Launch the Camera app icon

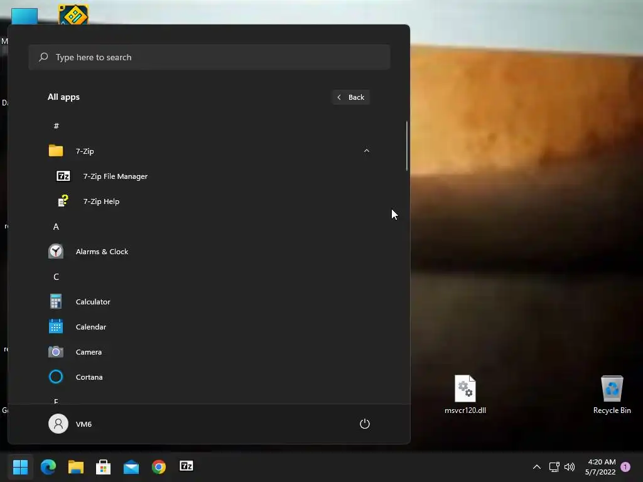point(56,351)
